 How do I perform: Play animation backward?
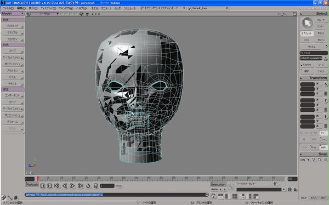[65, 186]
